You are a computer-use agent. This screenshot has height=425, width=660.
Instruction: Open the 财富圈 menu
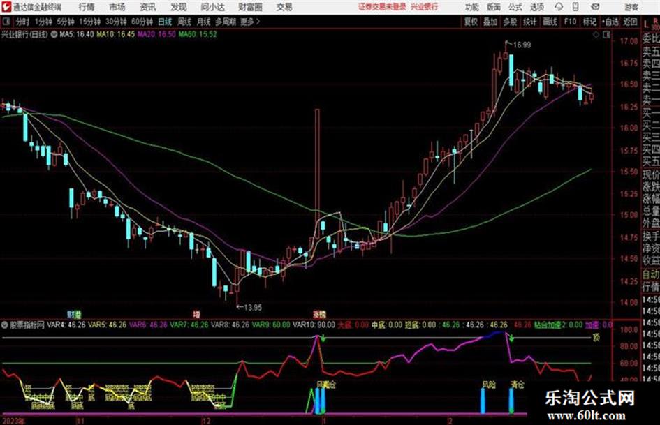[x=250, y=7]
